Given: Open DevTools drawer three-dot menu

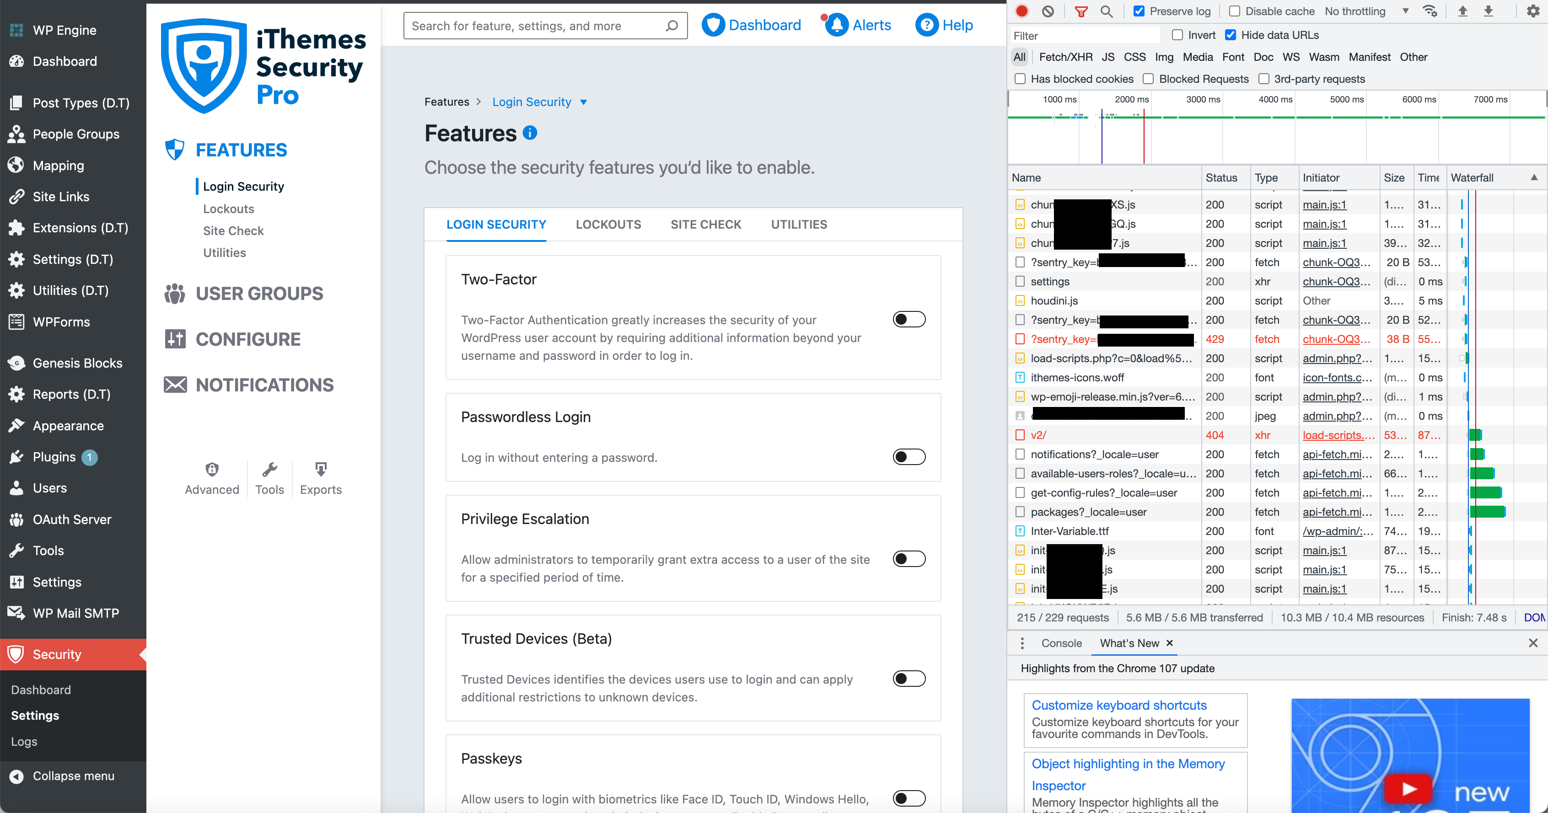Looking at the screenshot, I should tap(1022, 643).
